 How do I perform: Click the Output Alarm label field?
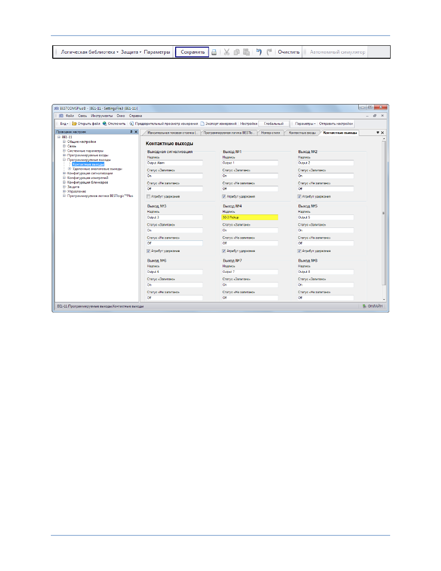point(175,163)
